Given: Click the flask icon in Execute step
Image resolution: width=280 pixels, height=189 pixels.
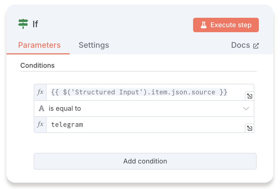Looking at the screenshot, I should 204,25.
